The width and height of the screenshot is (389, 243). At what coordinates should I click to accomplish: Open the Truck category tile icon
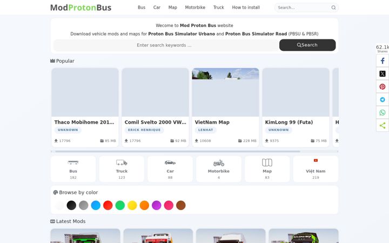pos(122,163)
